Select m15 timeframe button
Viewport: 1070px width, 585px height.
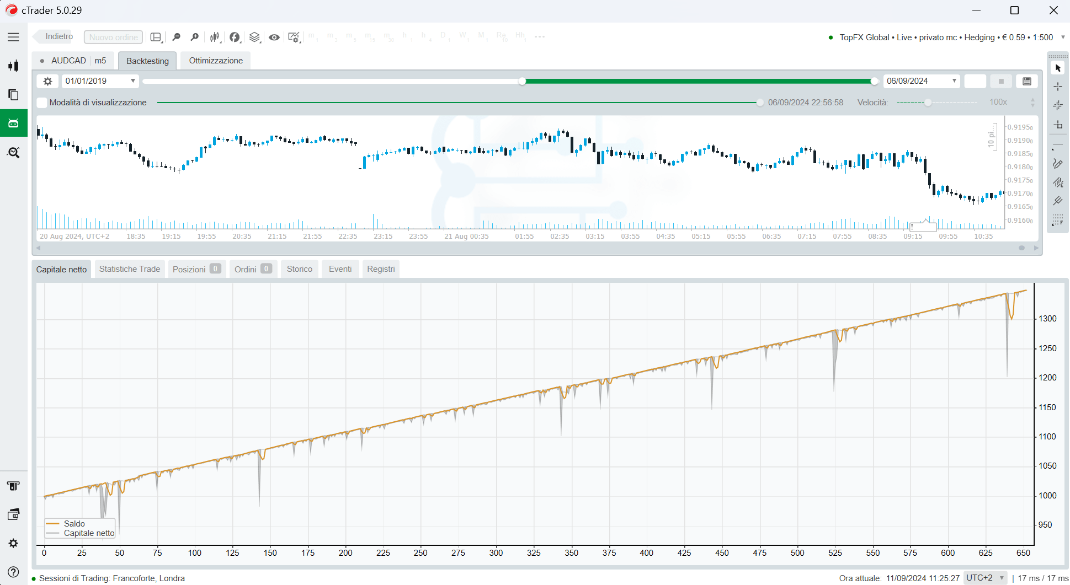coord(370,36)
